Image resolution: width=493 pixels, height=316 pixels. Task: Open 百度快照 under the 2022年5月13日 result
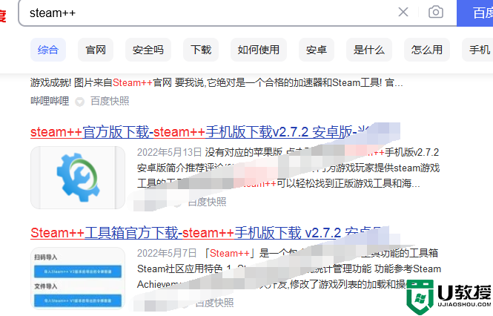click(x=207, y=202)
